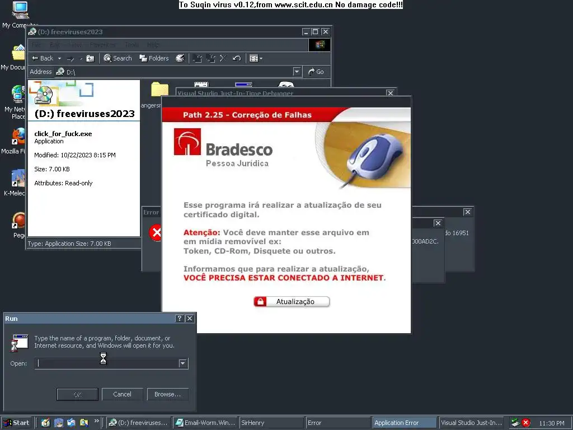Toggle the Folders pane in Explorer
The width and height of the screenshot is (573, 430).
[154, 58]
